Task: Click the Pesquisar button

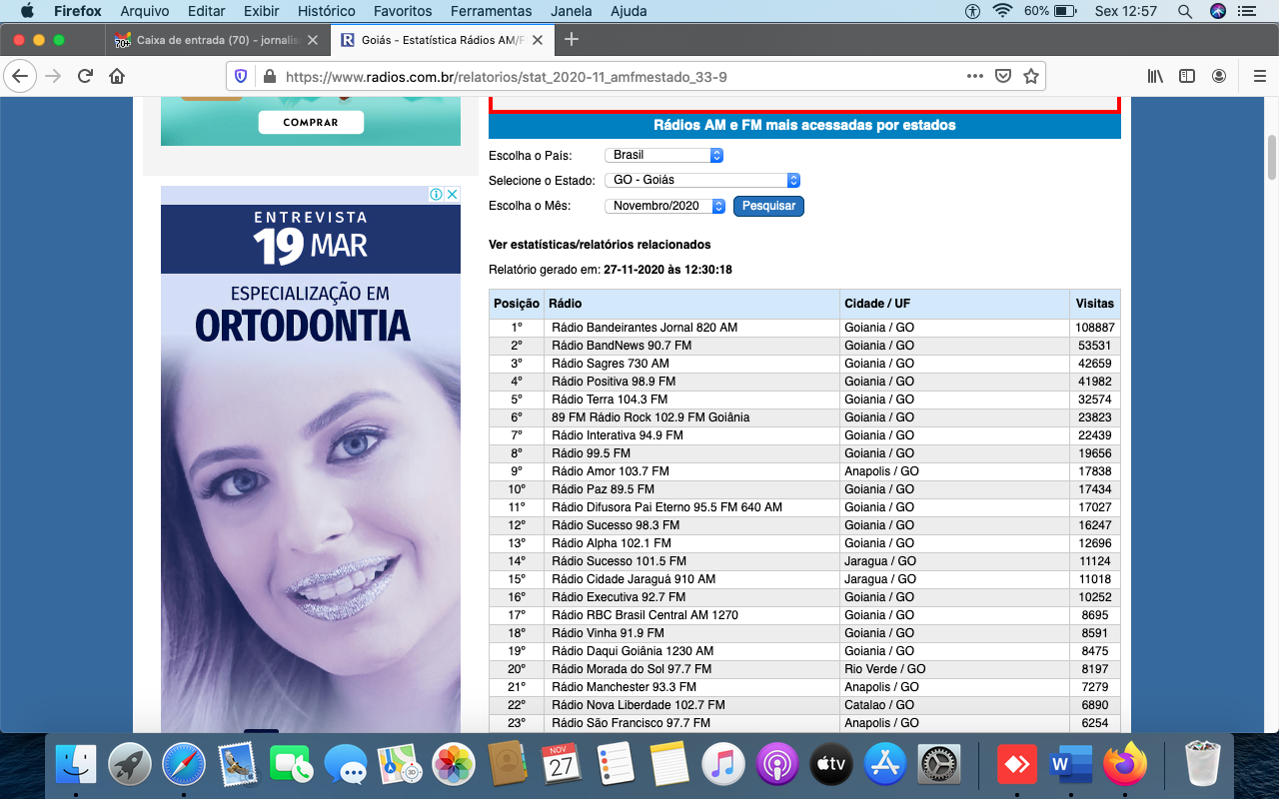Action: coord(768,206)
